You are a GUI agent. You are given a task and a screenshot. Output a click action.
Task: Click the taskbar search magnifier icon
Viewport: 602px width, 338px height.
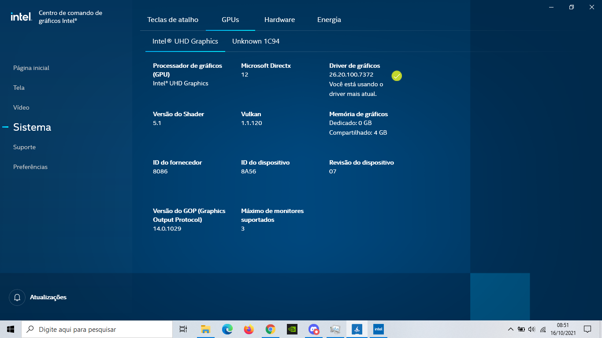(x=30, y=329)
